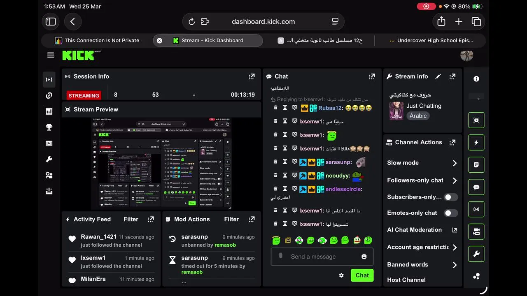Expand Slow mode options

pos(455,163)
